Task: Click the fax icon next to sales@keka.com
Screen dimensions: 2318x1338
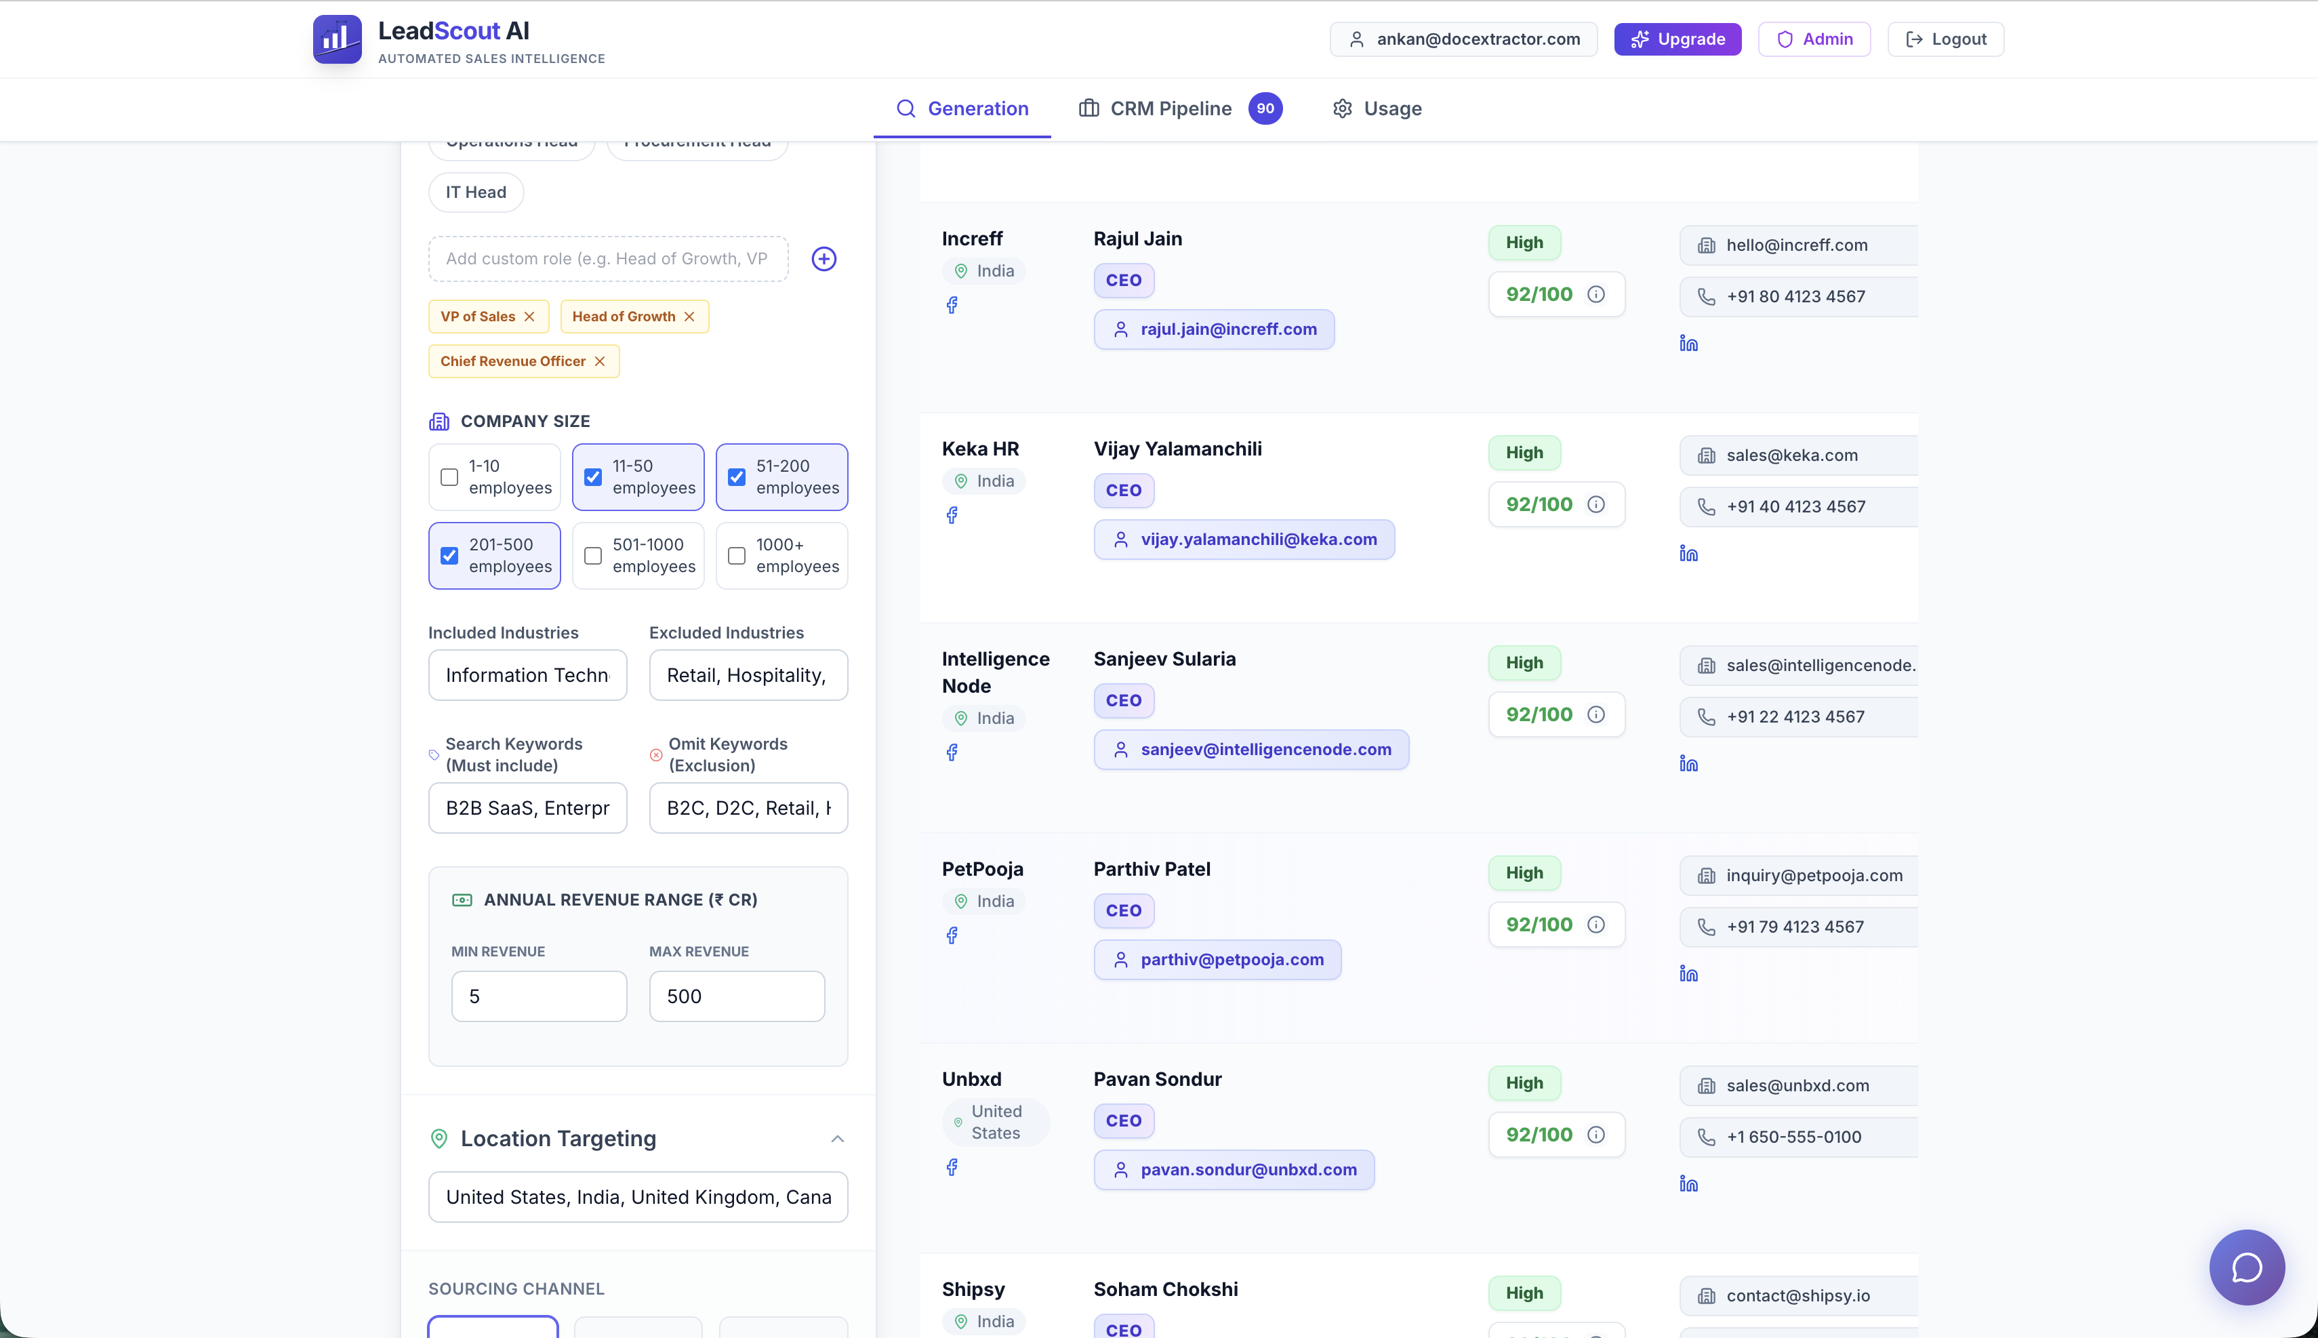Action: click(x=1706, y=454)
